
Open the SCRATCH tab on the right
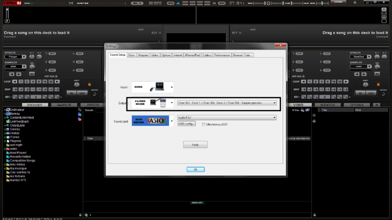327,105
